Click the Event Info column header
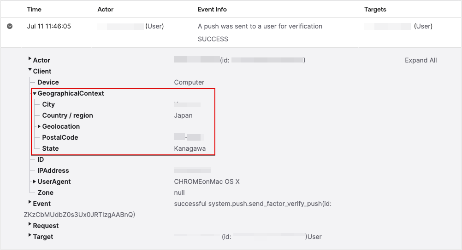Screen dimensions: 462x250 pos(212,9)
